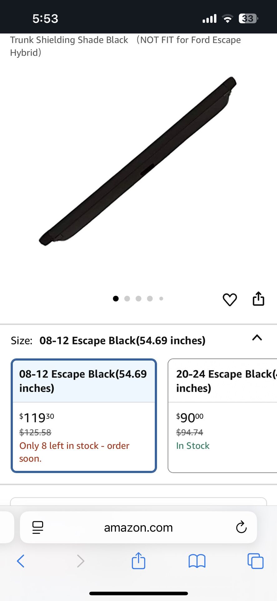Tap the product title text

[x=125, y=46]
